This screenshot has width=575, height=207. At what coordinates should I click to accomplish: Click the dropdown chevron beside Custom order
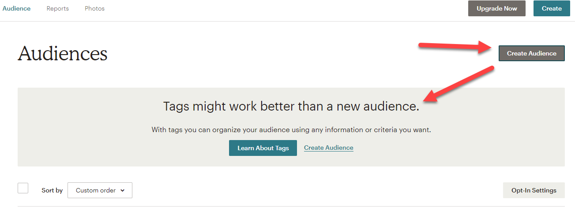(x=123, y=191)
